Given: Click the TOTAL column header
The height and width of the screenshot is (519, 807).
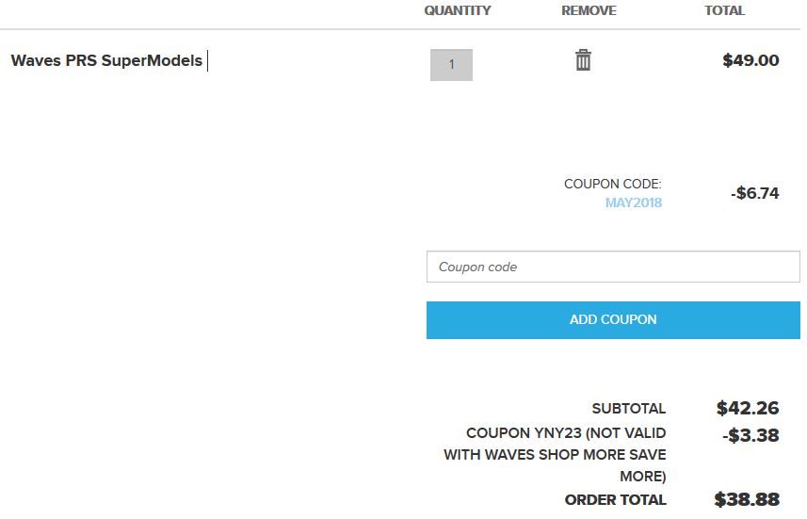Looking at the screenshot, I should [724, 11].
